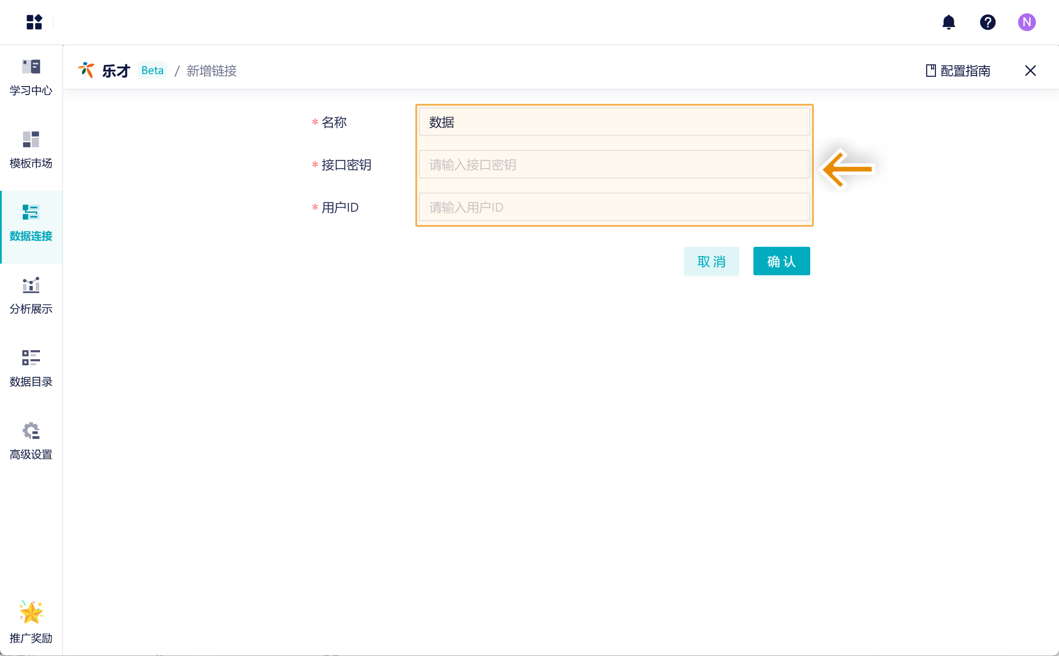The height and width of the screenshot is (656, 1059).
Task: Open 分析展示 sidebar item
Action: (x=31, y=296)
